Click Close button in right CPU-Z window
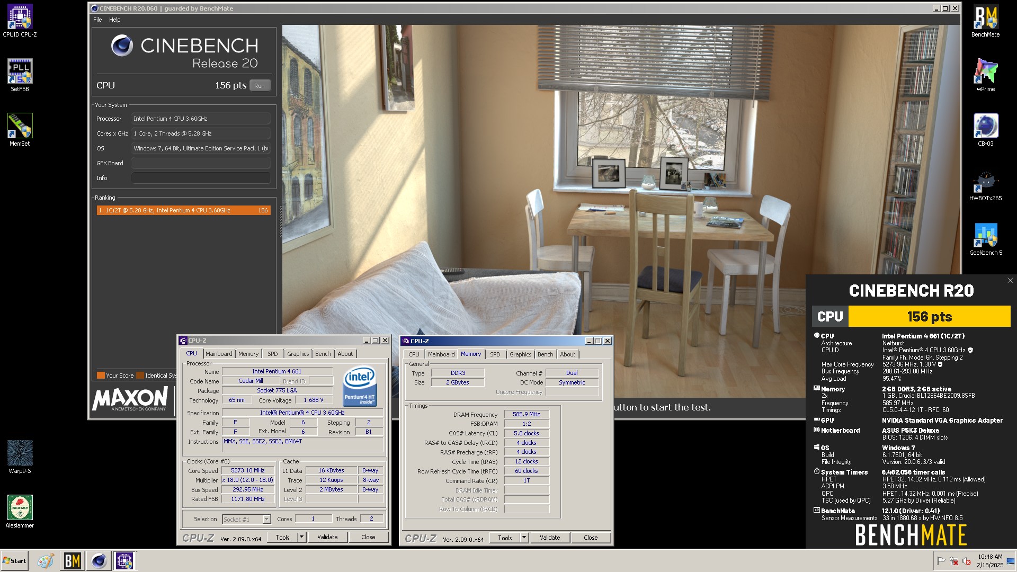Screen dimensions: 1017x572 point(591,538)
